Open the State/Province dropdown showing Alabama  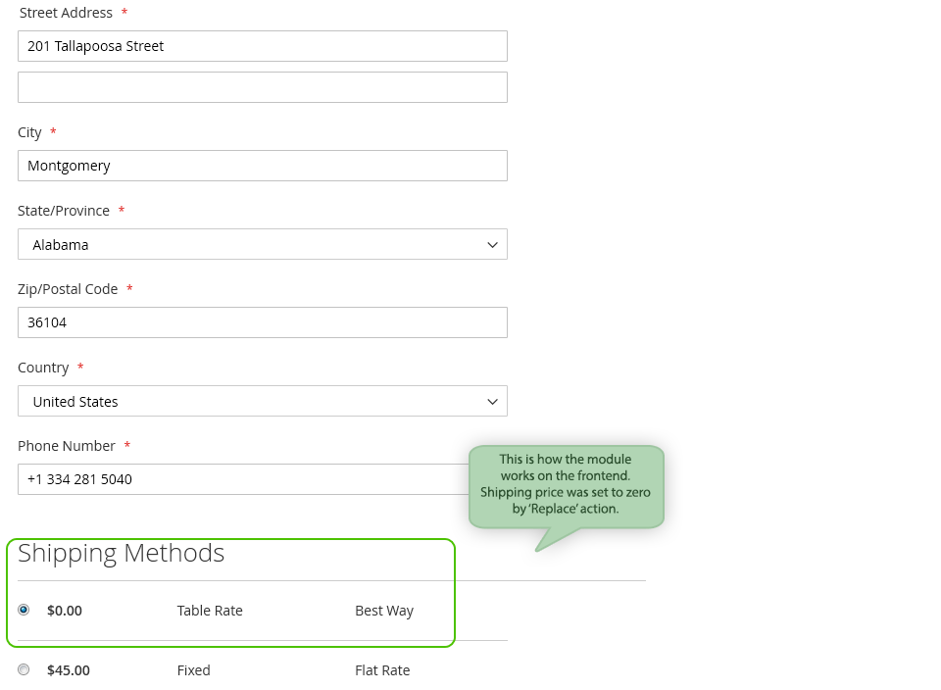coord(262,244)
